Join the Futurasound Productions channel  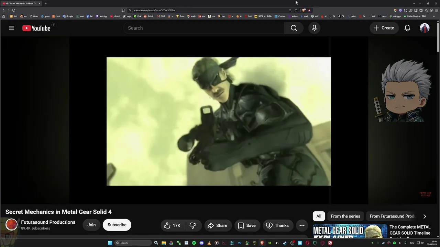tap(91, 225)
